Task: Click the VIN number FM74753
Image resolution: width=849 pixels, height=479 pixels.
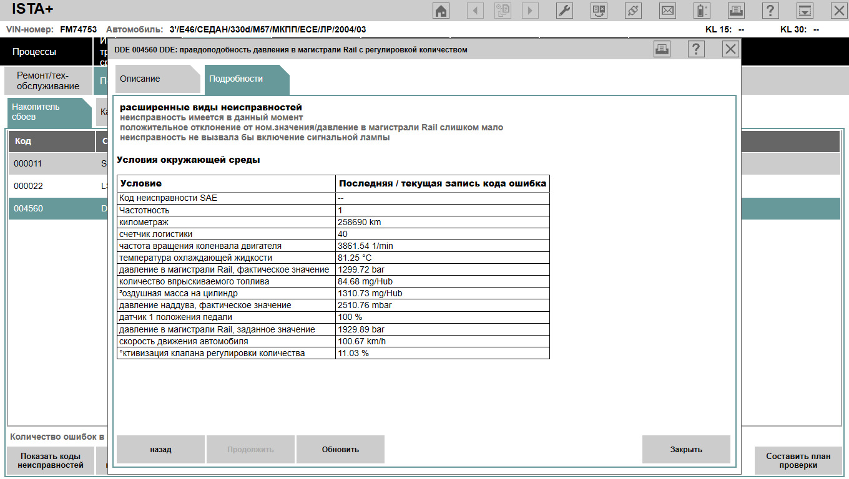Action: tap(78, 29)
